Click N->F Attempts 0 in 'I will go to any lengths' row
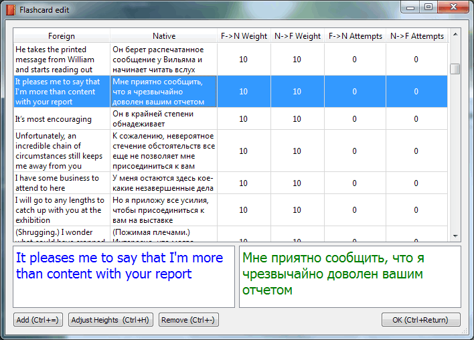The image size is (474, 340). click(x=416, y=209)
